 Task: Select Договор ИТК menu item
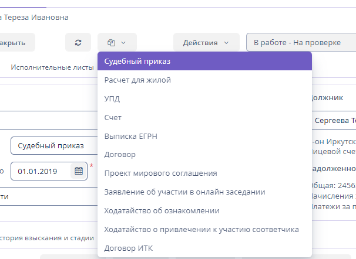(128, 248)
